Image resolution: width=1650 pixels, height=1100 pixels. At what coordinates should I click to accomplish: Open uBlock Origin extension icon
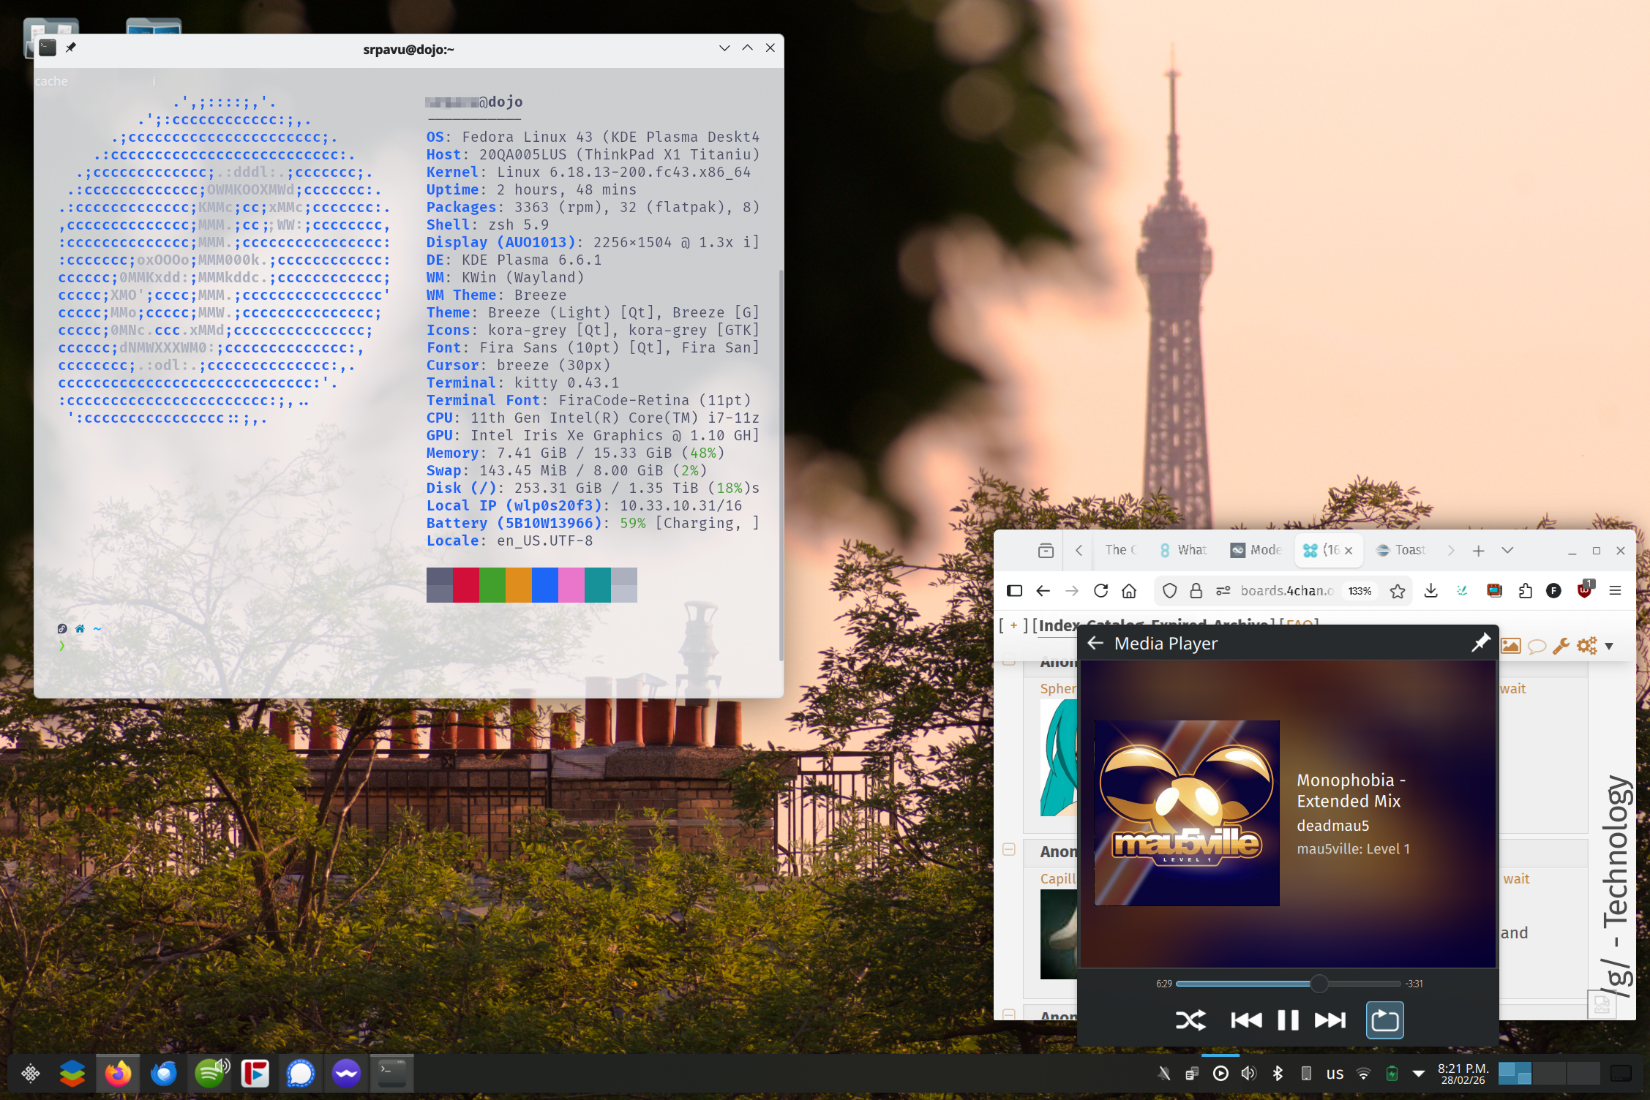point(1584,591)
